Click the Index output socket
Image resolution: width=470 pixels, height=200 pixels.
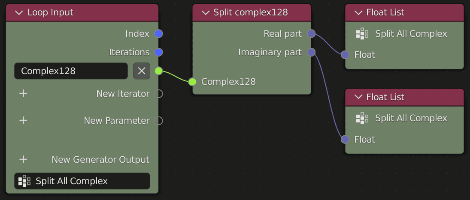coord(158,34)
